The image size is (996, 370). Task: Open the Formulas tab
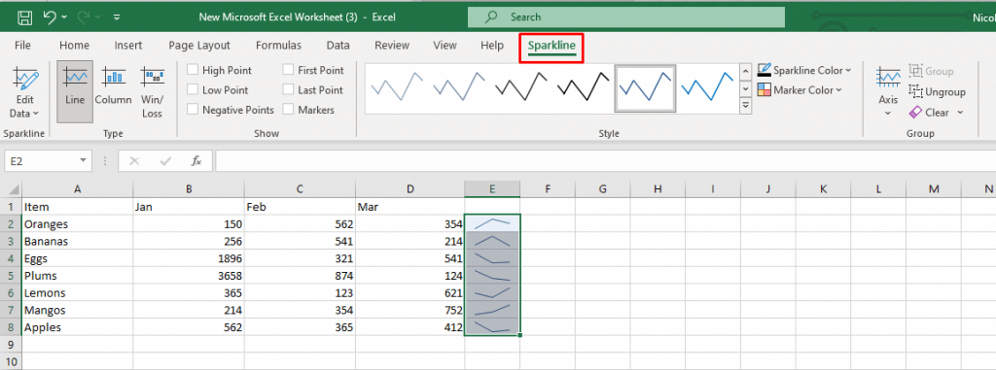point(278,45)
